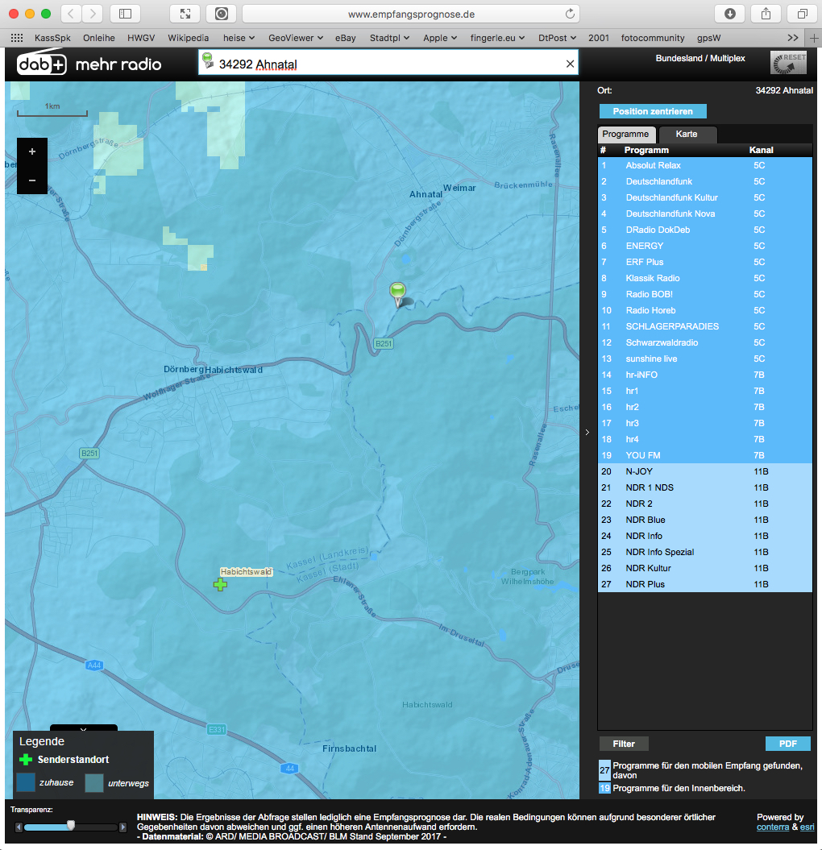Toggle the Safari sidebar button
Image resolution: width=822 pixels, height=850 pixels.
click(x=125, y=14)
